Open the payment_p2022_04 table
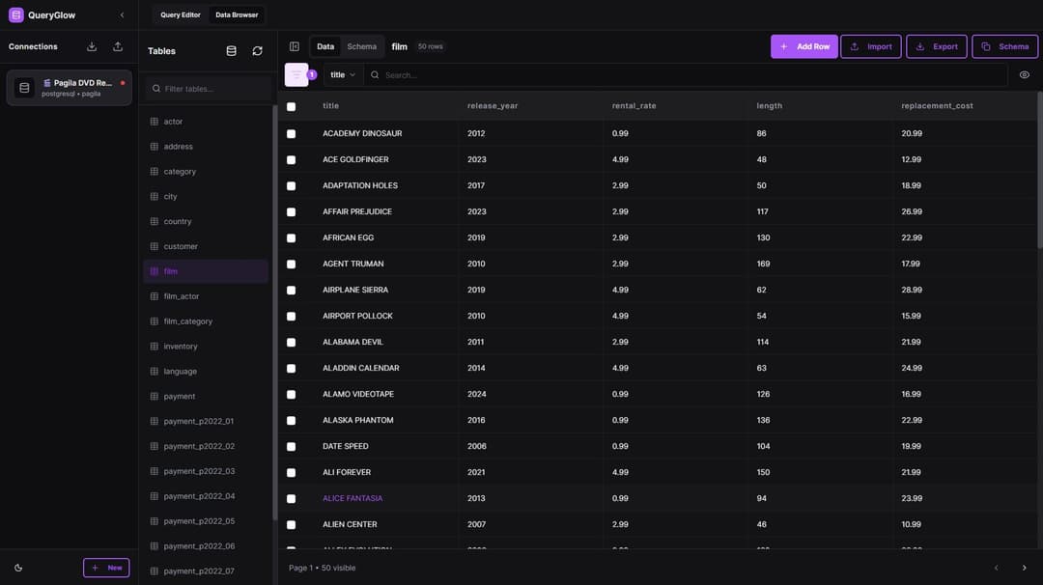 pos(206,496)
